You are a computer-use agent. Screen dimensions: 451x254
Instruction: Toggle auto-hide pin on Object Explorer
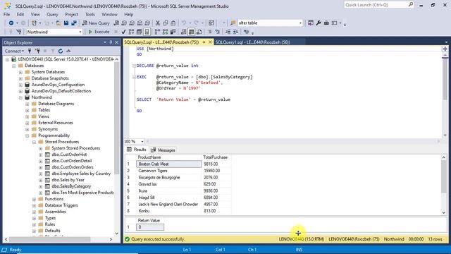pyautogui.click(x=111, y=42)
